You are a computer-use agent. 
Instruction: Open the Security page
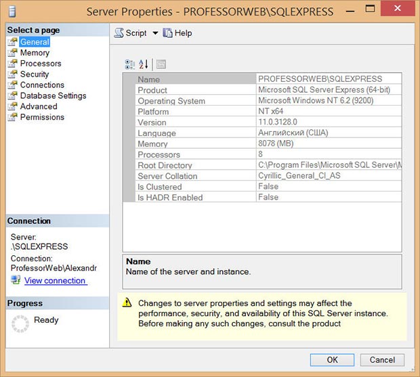click(x=35, y=74)
